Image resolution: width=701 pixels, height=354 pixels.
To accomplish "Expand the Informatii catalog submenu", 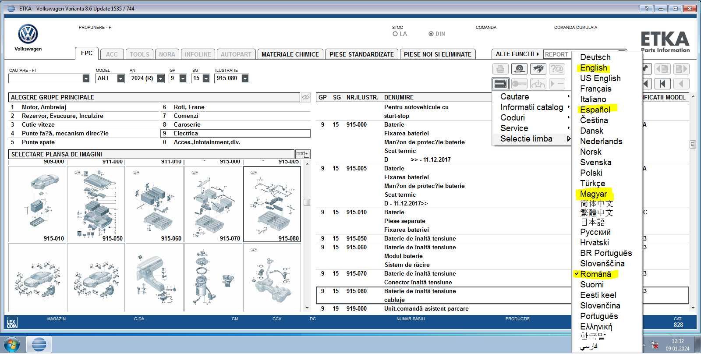I will point(532,107).
